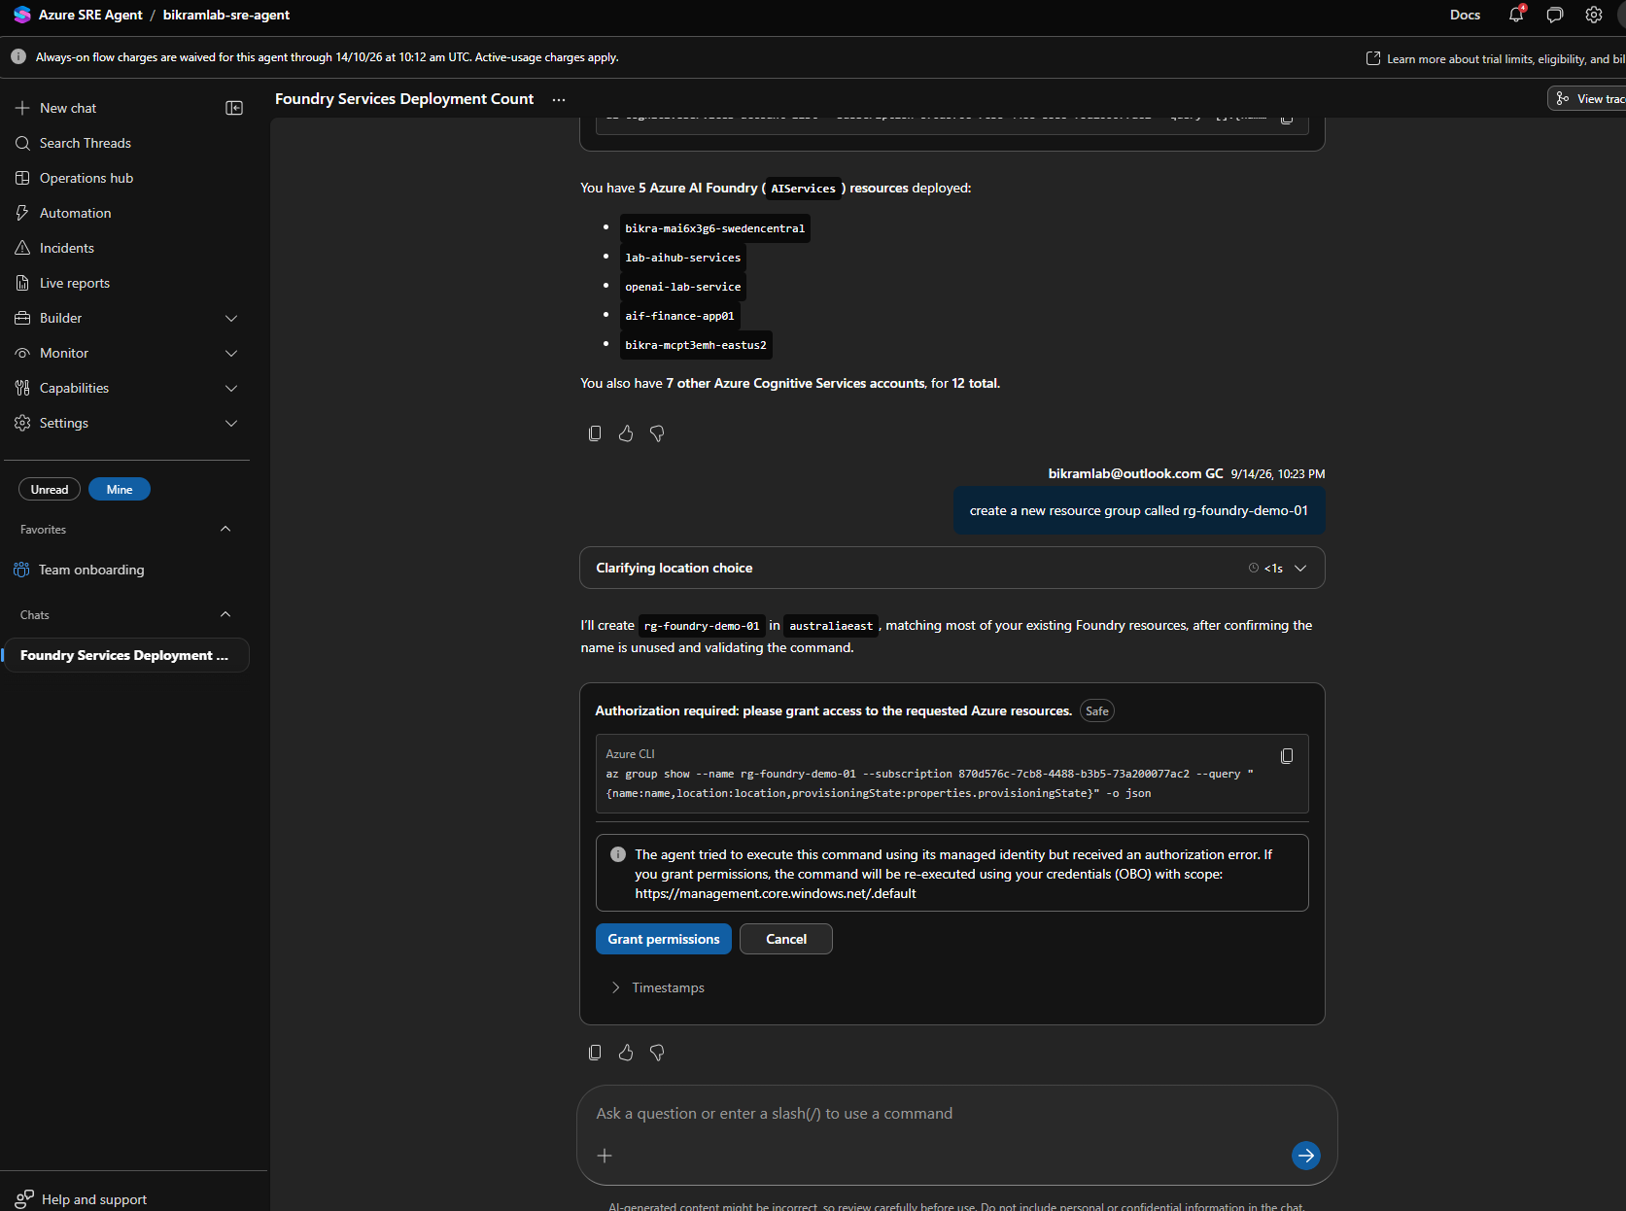The height and width of the screenshot is (1211, 1626).
Task: Open thread options ellipsis next to title
Action: (559, 99)
